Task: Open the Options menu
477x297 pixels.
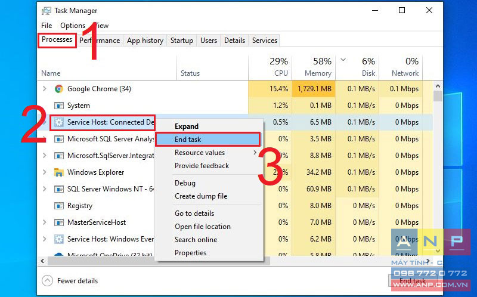Action: (73, 26)
